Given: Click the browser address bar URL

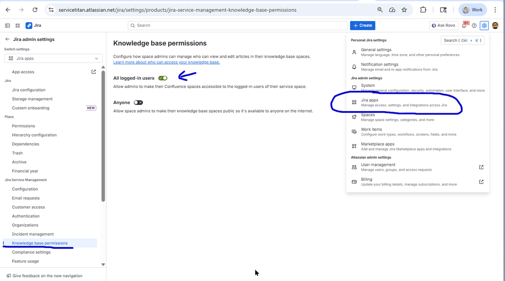Looking at the screenshot, I should coord(178,10).
